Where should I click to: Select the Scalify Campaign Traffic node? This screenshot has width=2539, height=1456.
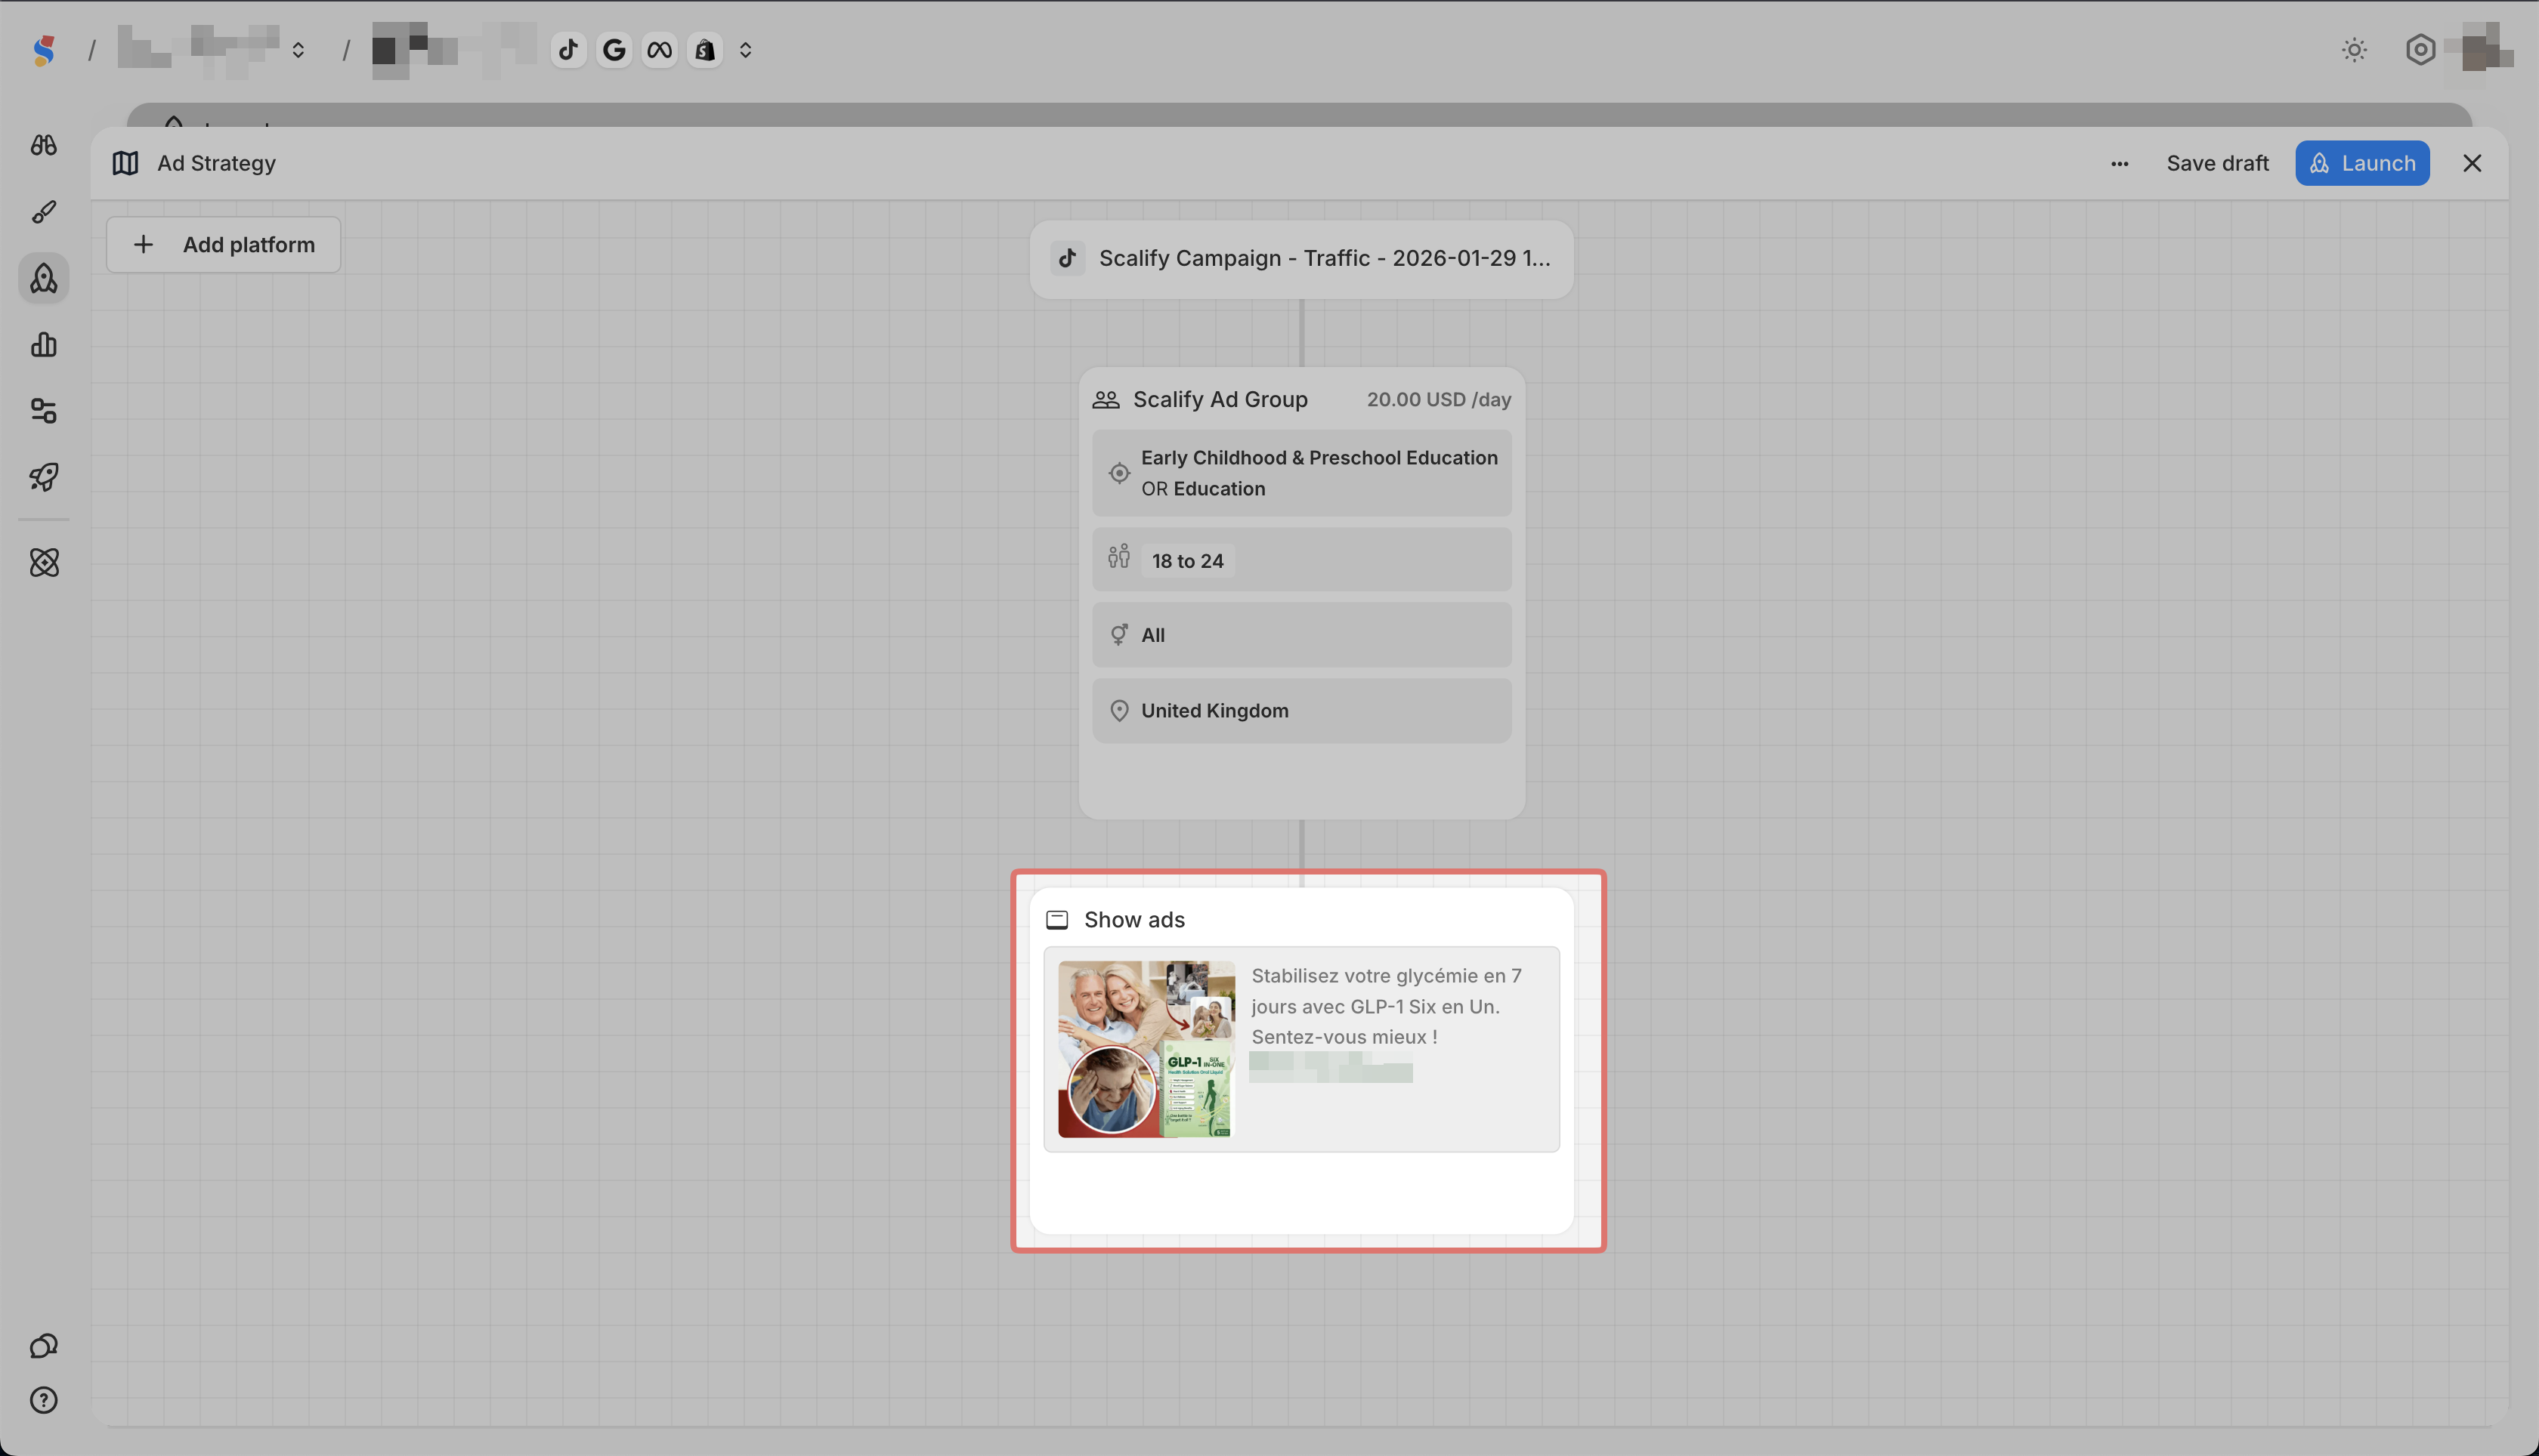1300,259
